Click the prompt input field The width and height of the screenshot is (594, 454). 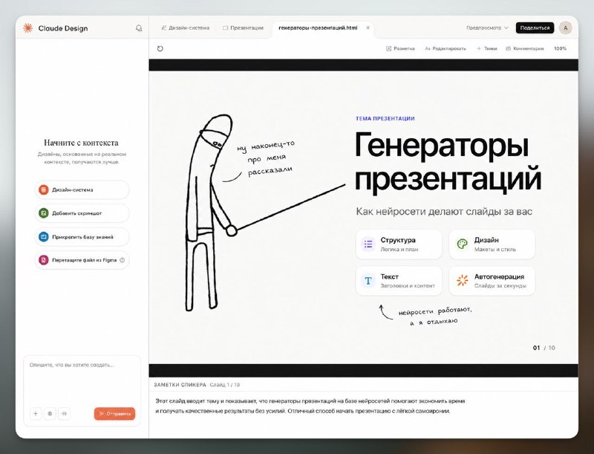tap(82, 381)
